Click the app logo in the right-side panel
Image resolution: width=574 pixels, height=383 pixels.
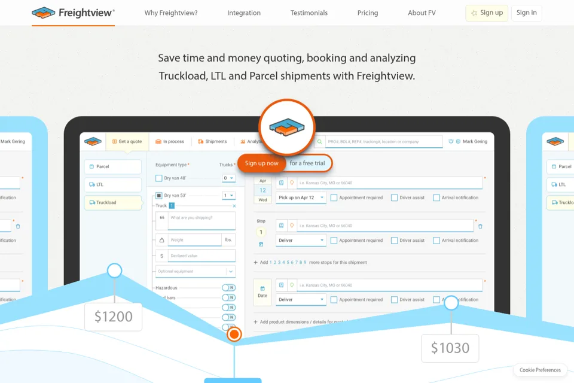(x=555, y=141)
